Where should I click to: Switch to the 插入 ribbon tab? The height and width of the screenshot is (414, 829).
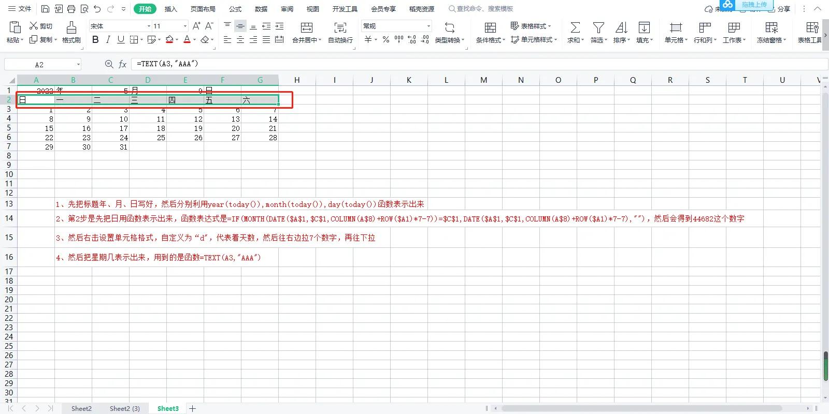pos(170,9)
